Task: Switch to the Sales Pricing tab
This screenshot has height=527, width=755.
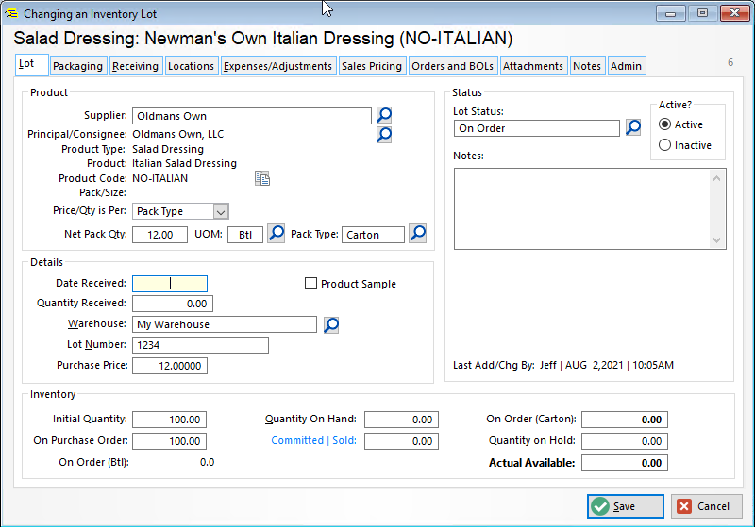Action: (372, 66)
